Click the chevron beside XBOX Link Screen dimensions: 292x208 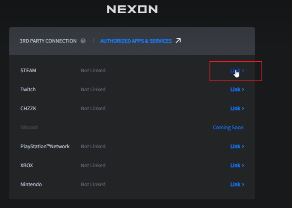click(243, 165)
